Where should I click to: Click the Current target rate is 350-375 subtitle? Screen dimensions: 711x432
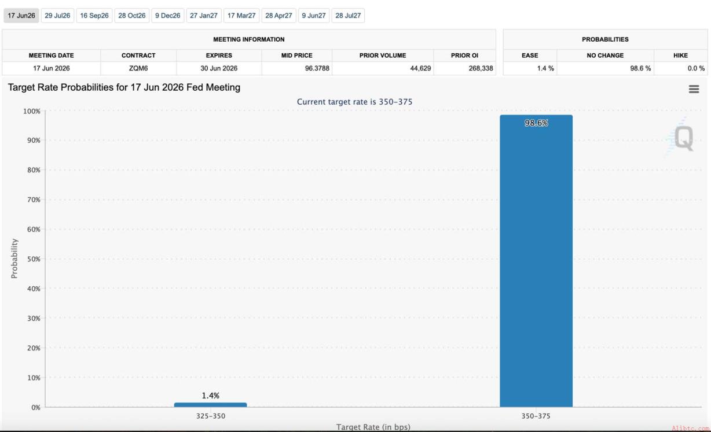tap(355, 102)
